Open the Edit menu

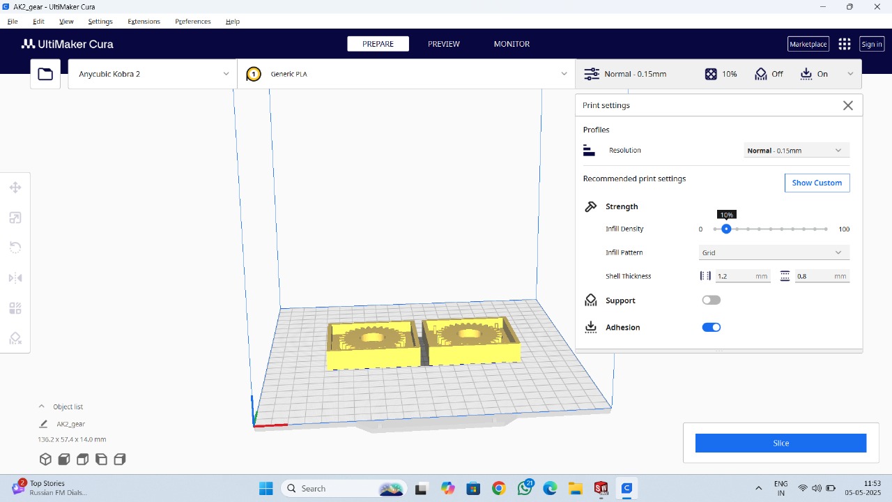coord(38,22)
